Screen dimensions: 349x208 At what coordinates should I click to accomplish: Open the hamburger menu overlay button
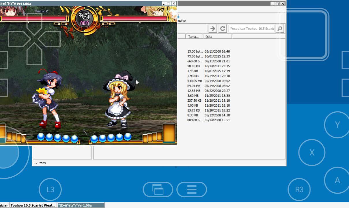(x=192, y=190)
